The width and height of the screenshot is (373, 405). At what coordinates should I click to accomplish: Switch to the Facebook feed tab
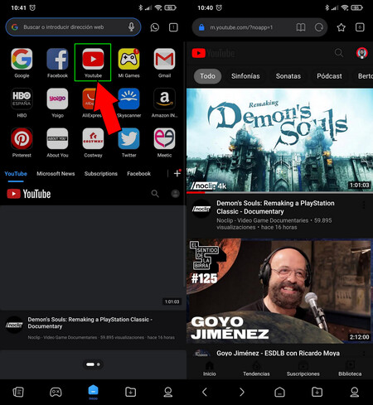coord(138,174)
